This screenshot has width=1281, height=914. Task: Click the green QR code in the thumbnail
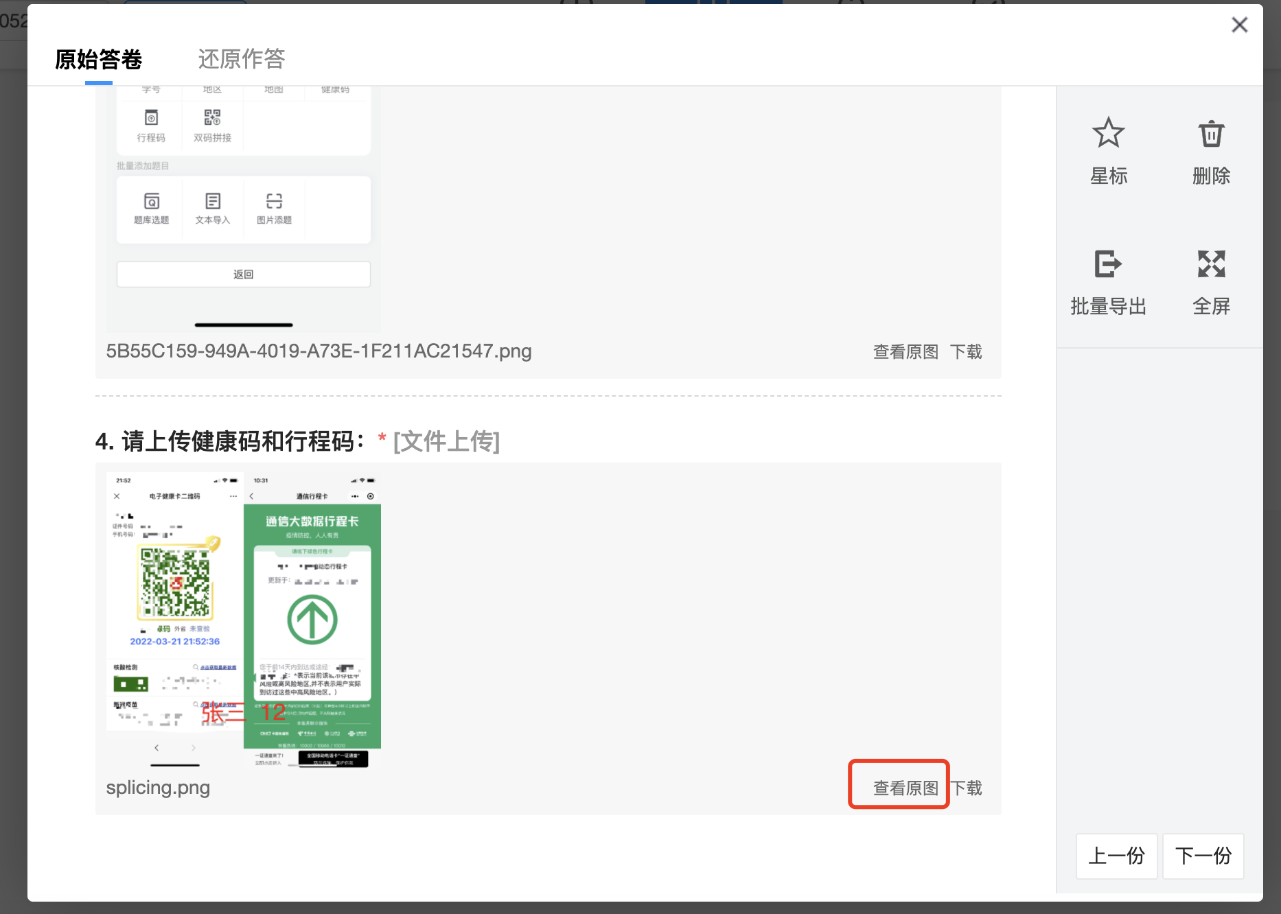pos(175,582)
